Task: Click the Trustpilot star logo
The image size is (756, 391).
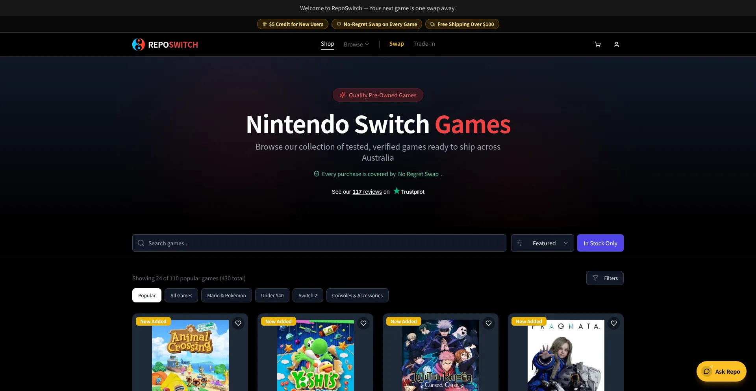Action: [397, 191]
